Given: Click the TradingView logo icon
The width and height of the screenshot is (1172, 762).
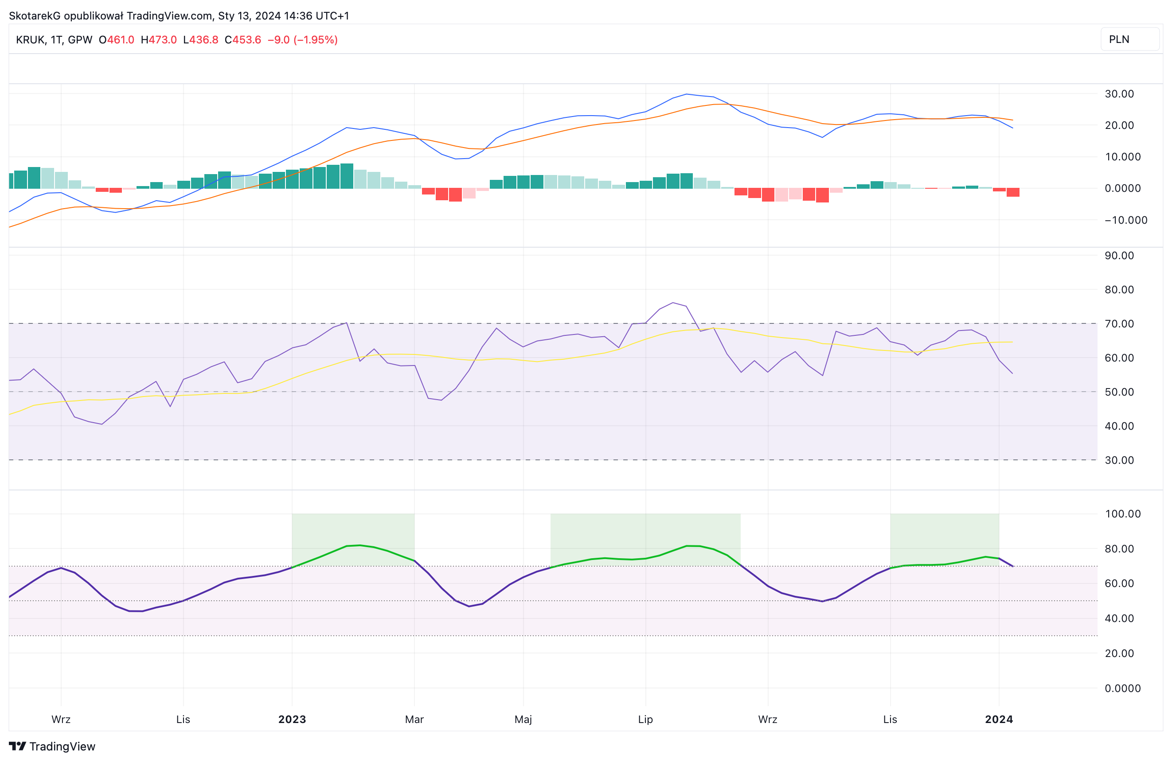Looking at the screenshot, I should [x=18, y=746].
